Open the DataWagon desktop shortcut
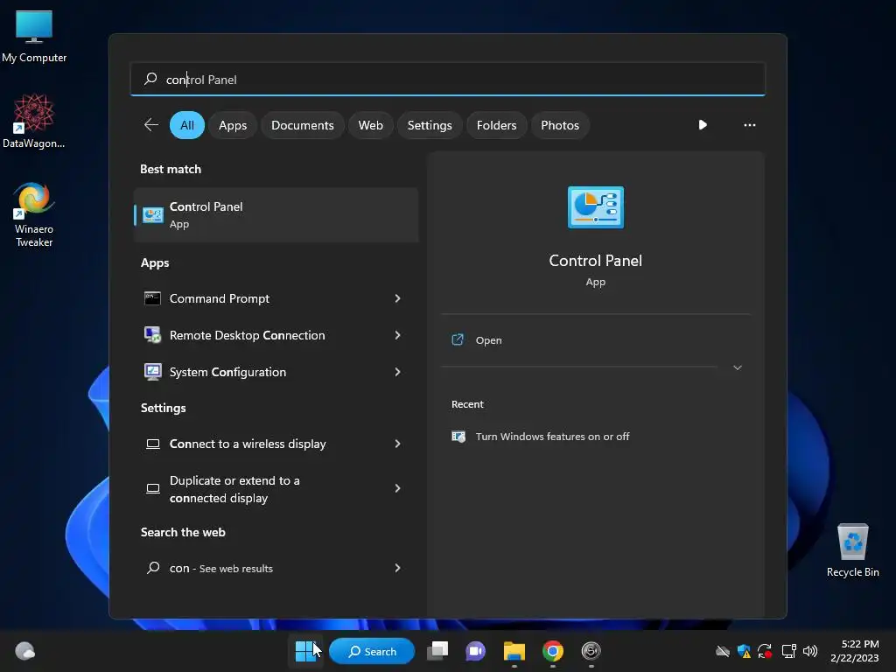This screenshot has height=672, width=896. tap(34, 121)
